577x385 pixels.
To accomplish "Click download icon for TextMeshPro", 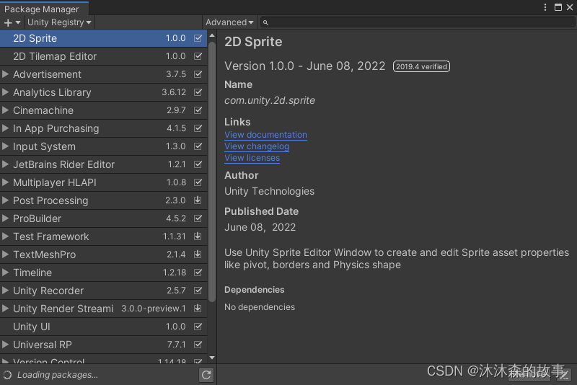I will pos(198,254).
